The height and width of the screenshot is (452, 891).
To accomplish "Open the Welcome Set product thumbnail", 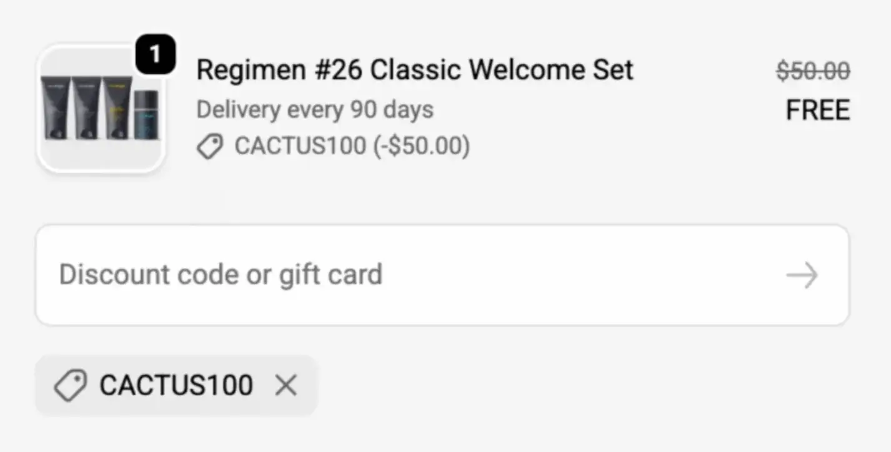I will point(101,109).
